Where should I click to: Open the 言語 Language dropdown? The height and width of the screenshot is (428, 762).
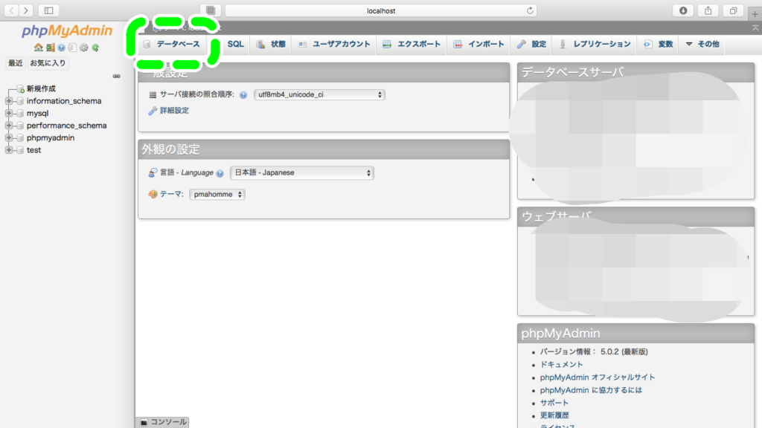point(301,172)
